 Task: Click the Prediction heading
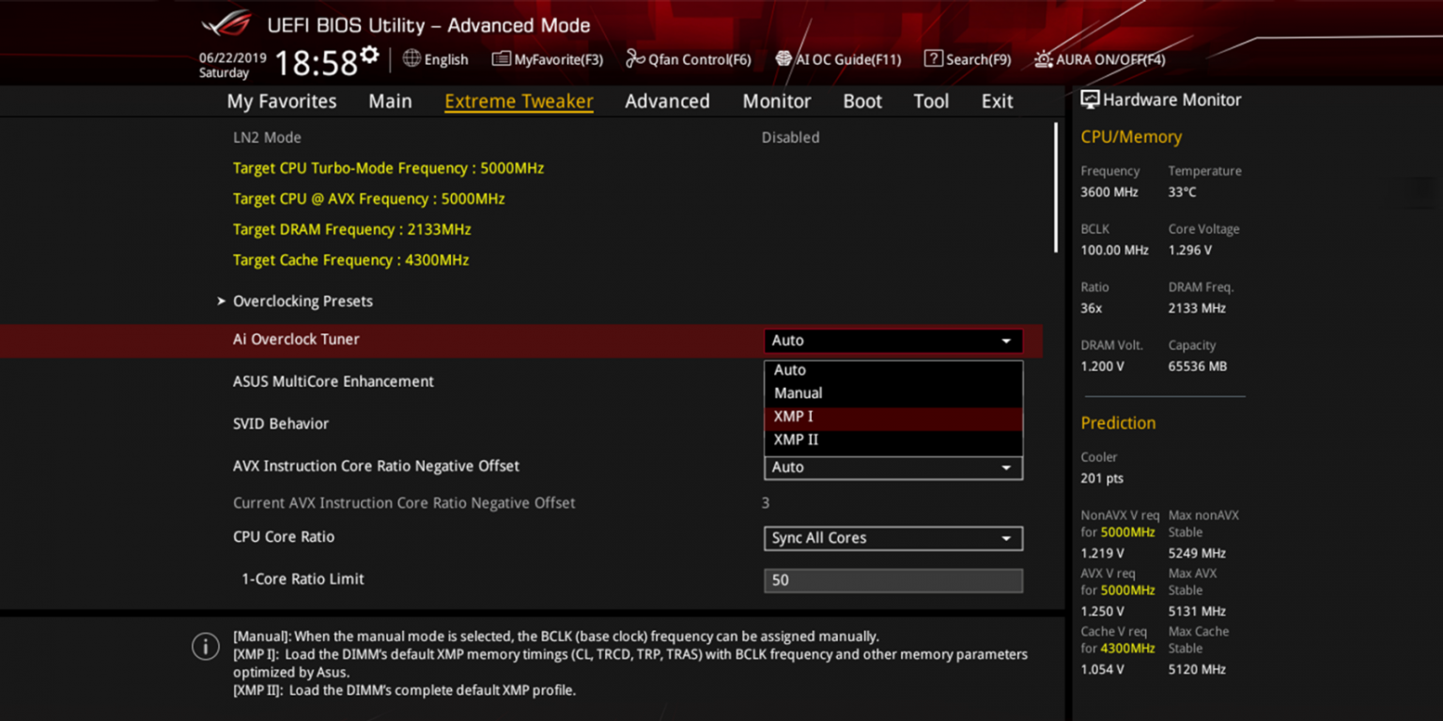[1118, 423]
